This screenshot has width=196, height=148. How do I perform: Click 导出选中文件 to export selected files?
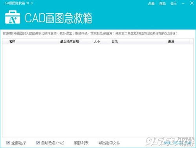[x=109, y=143]
